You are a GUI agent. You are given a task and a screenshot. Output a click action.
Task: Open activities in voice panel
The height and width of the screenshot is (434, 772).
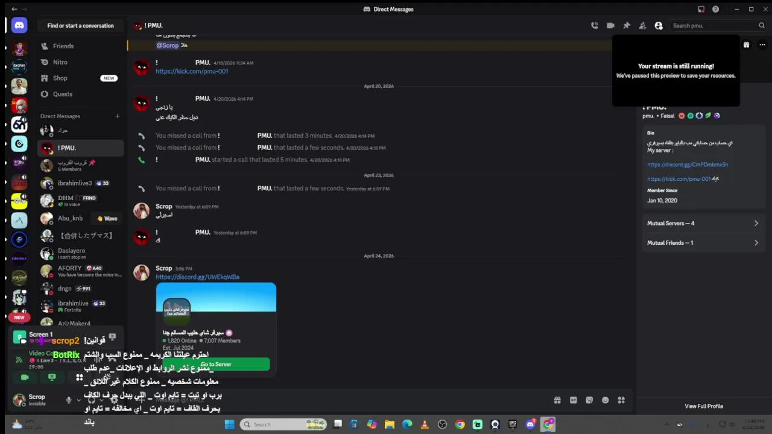click(x=79, y=377)
